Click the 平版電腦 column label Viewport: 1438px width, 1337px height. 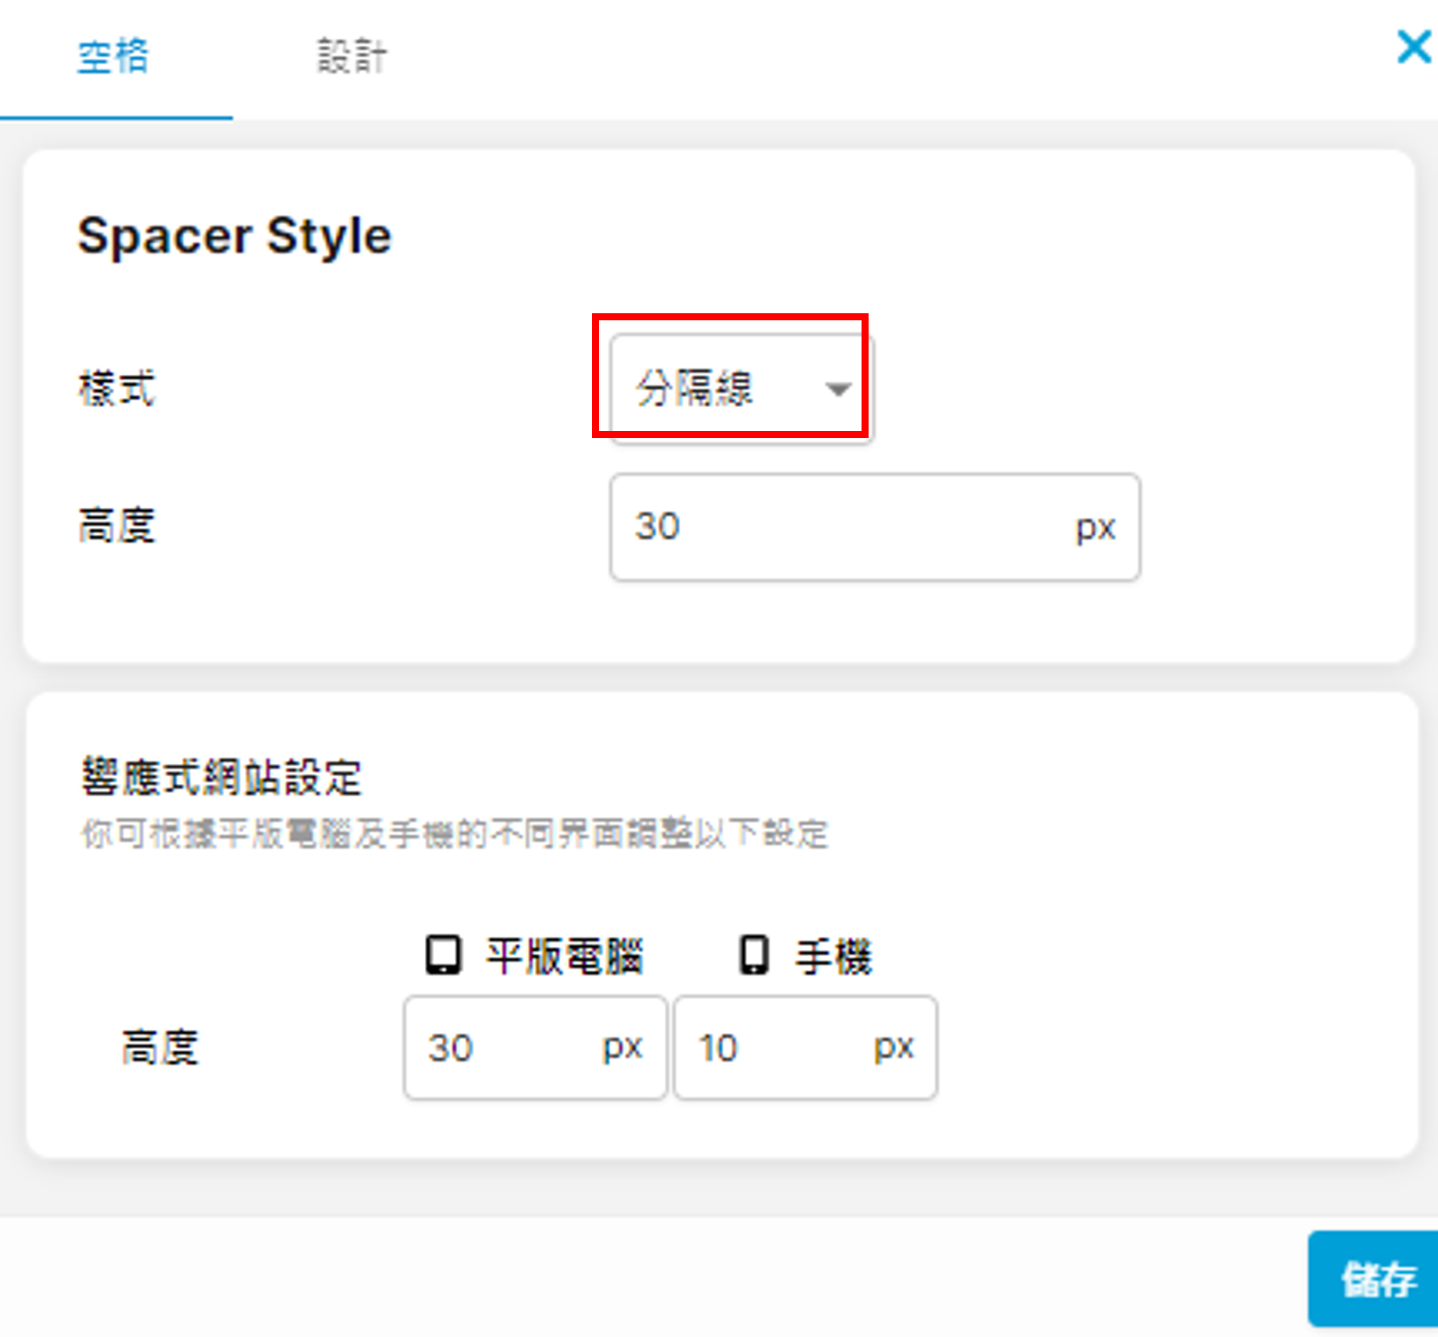click(x=564, y=956)
